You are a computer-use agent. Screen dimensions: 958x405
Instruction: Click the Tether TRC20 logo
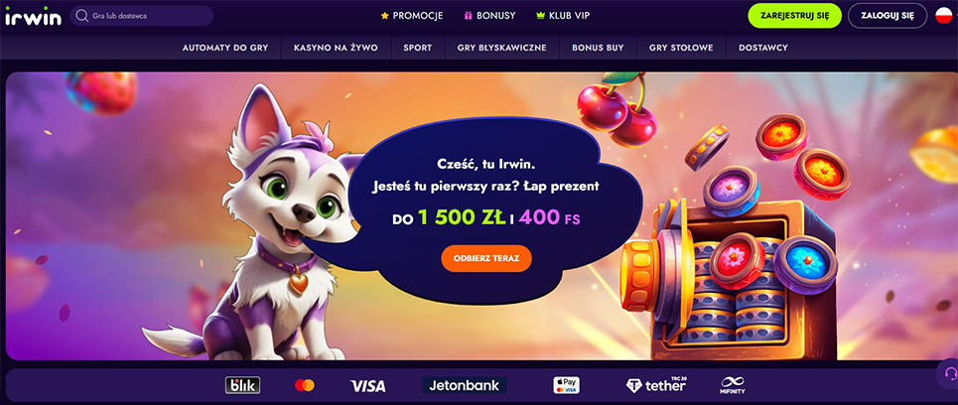point(655,385)
